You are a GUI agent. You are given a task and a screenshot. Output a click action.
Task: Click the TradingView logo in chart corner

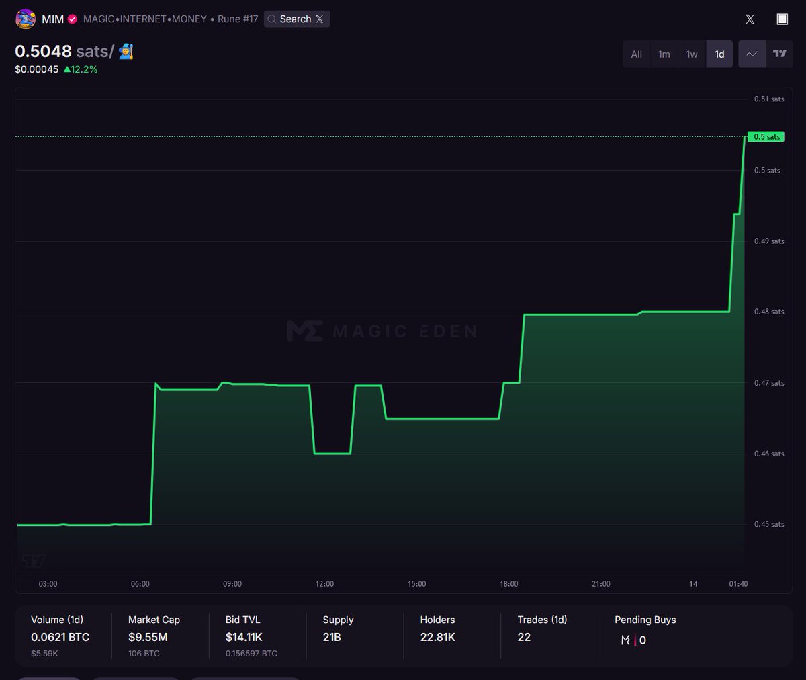coord(34,560)
